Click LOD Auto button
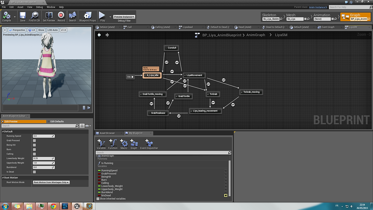The image size is (373, 210). tap(53, 30)
